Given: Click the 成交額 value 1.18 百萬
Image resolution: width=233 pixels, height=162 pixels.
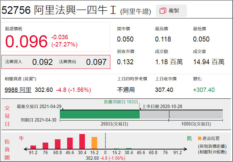Looking at the screenshot, I should [169, 62].
